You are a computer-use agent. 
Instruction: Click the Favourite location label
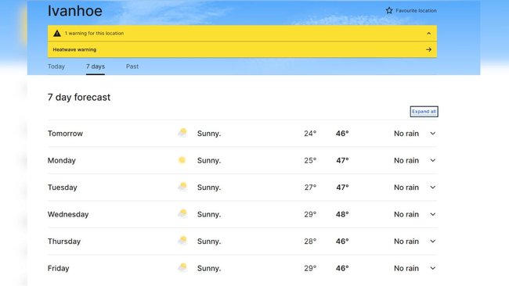[x=416, y=11]
